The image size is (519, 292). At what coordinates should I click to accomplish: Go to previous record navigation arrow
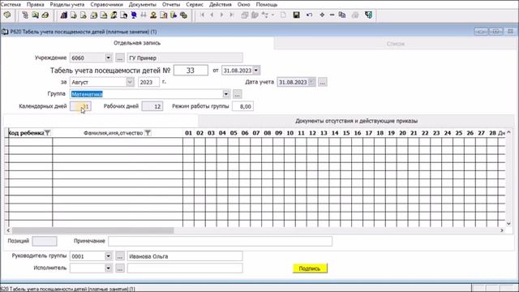click(212, 15)
